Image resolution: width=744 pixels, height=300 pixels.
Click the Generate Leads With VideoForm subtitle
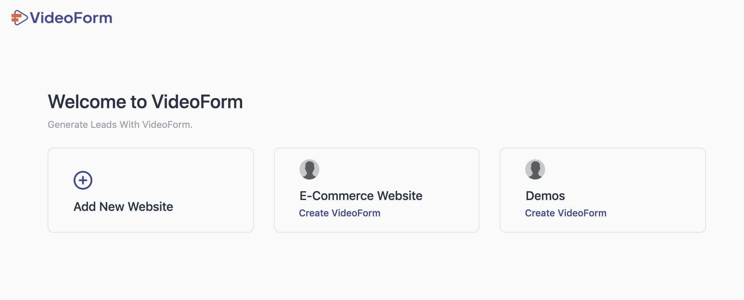(120, 125)
